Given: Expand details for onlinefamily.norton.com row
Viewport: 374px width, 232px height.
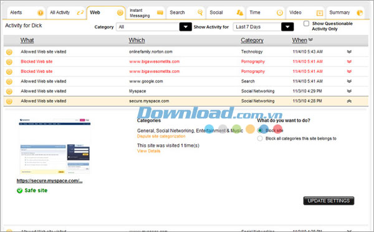Looking at the screenshot, I should click(349, 52).
